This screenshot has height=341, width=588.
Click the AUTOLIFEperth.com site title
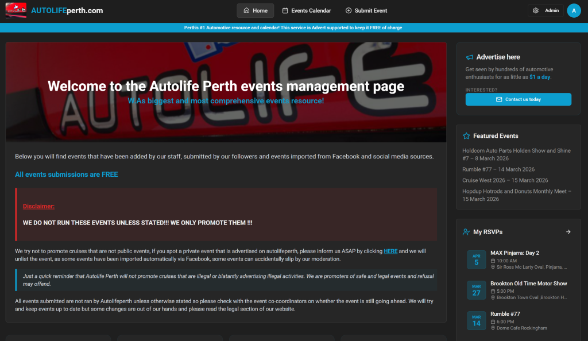67,10
